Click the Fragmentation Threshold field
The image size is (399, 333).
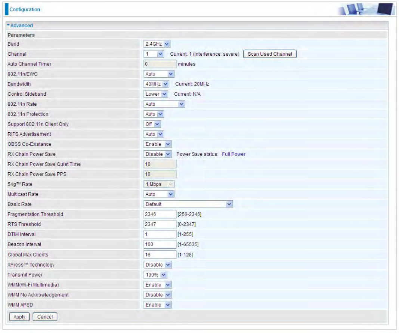pos(160,215)
